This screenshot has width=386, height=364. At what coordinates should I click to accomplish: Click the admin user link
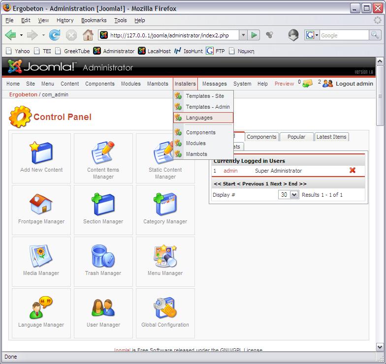(x=230, y=171)
